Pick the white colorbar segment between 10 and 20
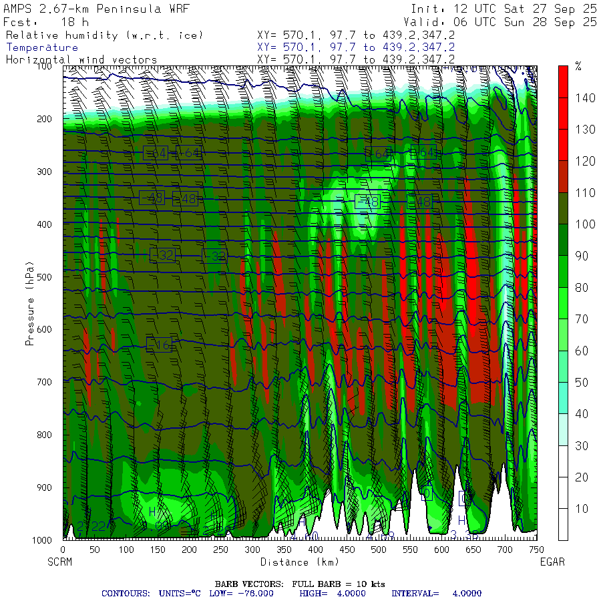 (x=563, y=493)
